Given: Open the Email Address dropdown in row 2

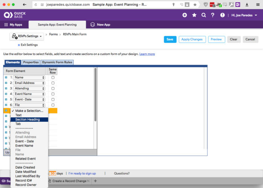Looking at the screenshot, I should coord(29,83).
